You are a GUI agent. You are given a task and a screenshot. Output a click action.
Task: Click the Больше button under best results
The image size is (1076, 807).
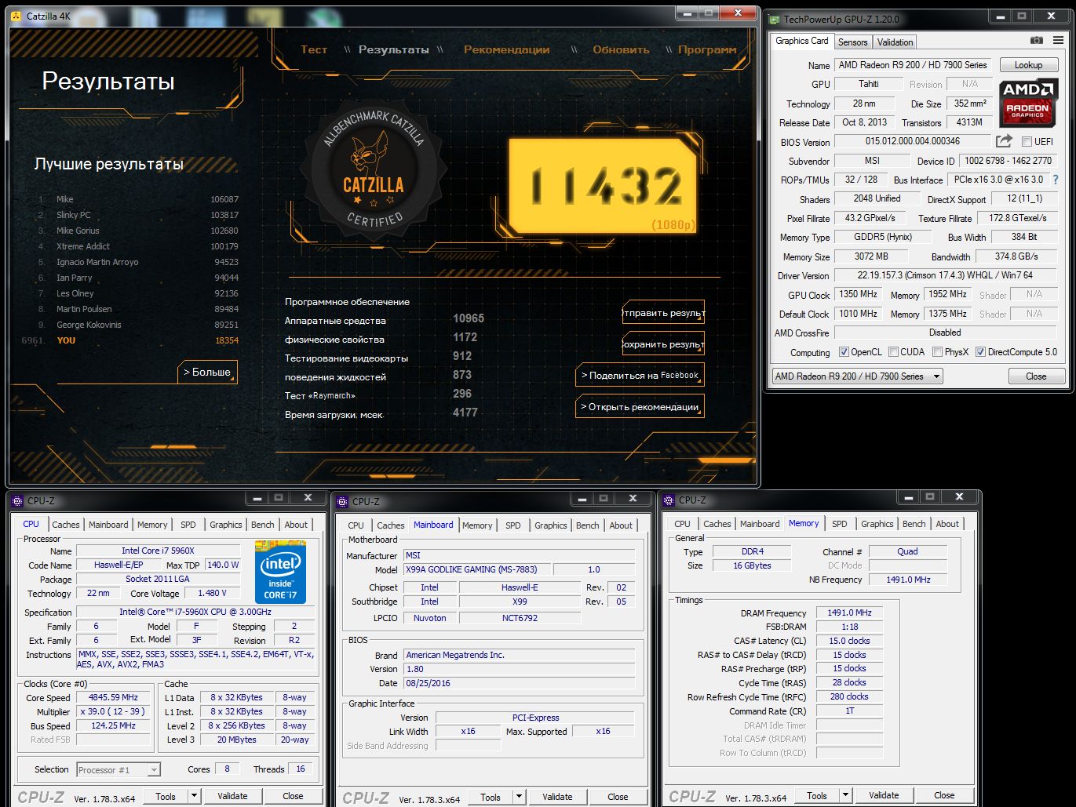coord(208,372)
